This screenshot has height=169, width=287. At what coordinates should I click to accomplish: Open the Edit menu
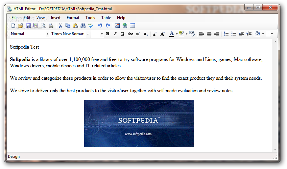27,18
